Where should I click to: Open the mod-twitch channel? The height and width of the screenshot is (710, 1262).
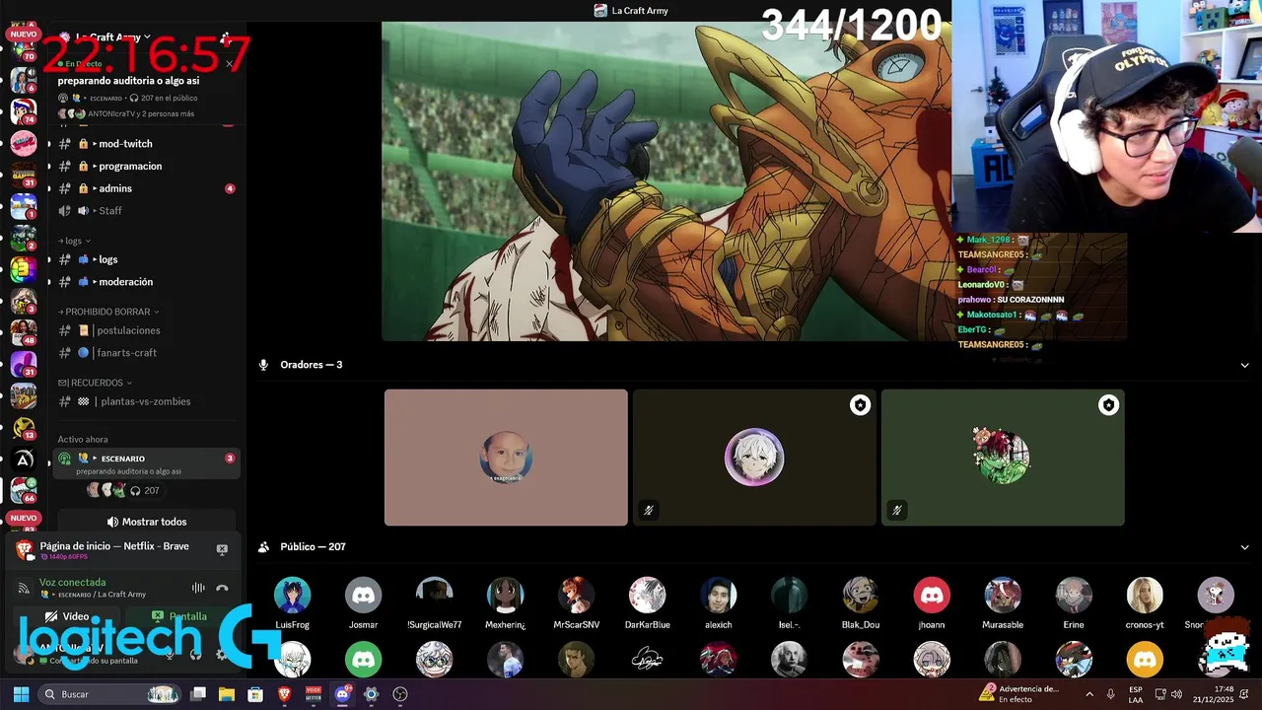[125, 144]
